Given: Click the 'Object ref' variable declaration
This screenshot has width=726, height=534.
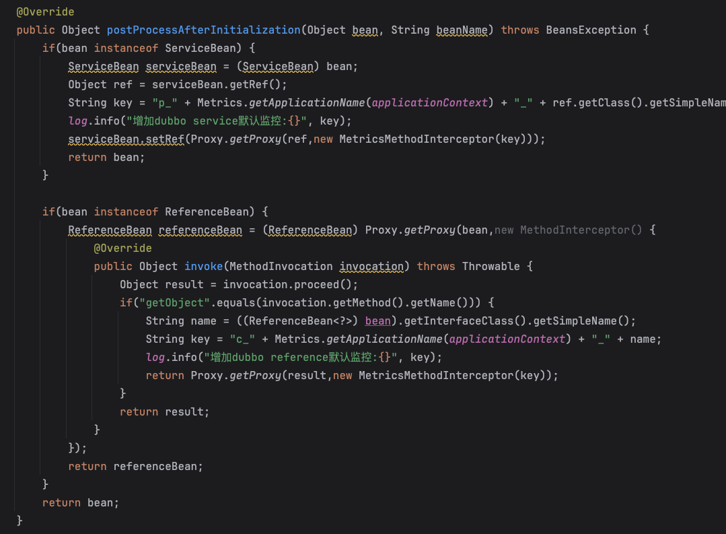Looking at the screenshot, I should point(100,85).
